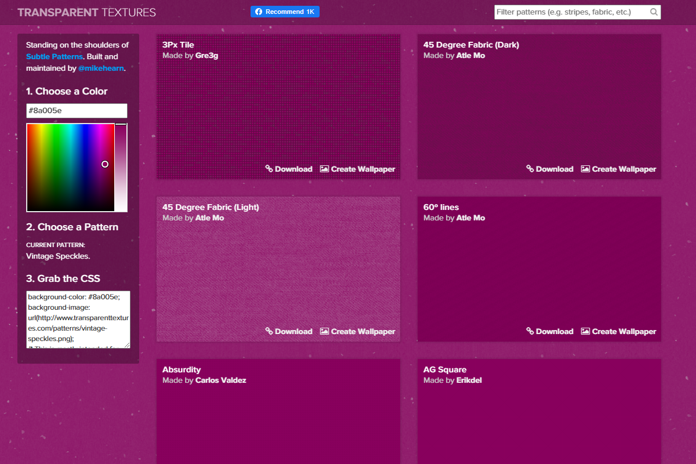The image size is (696, 464).
Task: Click Create Wallpaper icon for 45 Degree Fabric (Light)
Action: click(x=325, y=331)
